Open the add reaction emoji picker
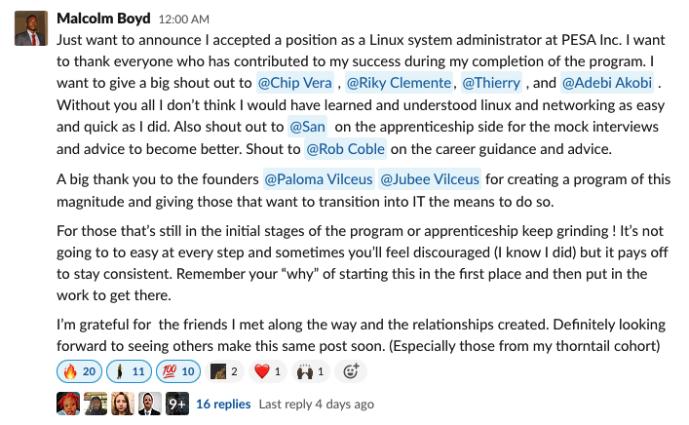Image resolution: width=689 pixels, height=425 pixels. (351, 371)
